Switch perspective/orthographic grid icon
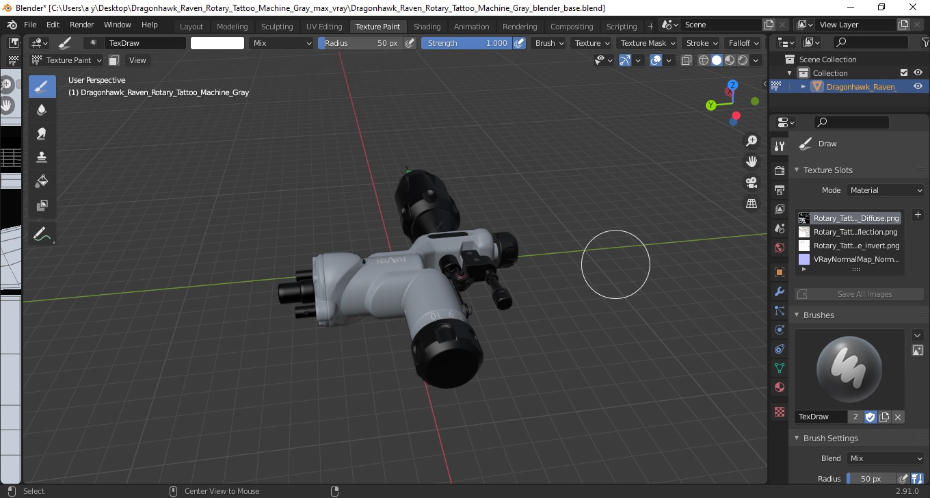The width and height of the screenshot is (930, 498). pyautogui.click(x=752, y=203)
